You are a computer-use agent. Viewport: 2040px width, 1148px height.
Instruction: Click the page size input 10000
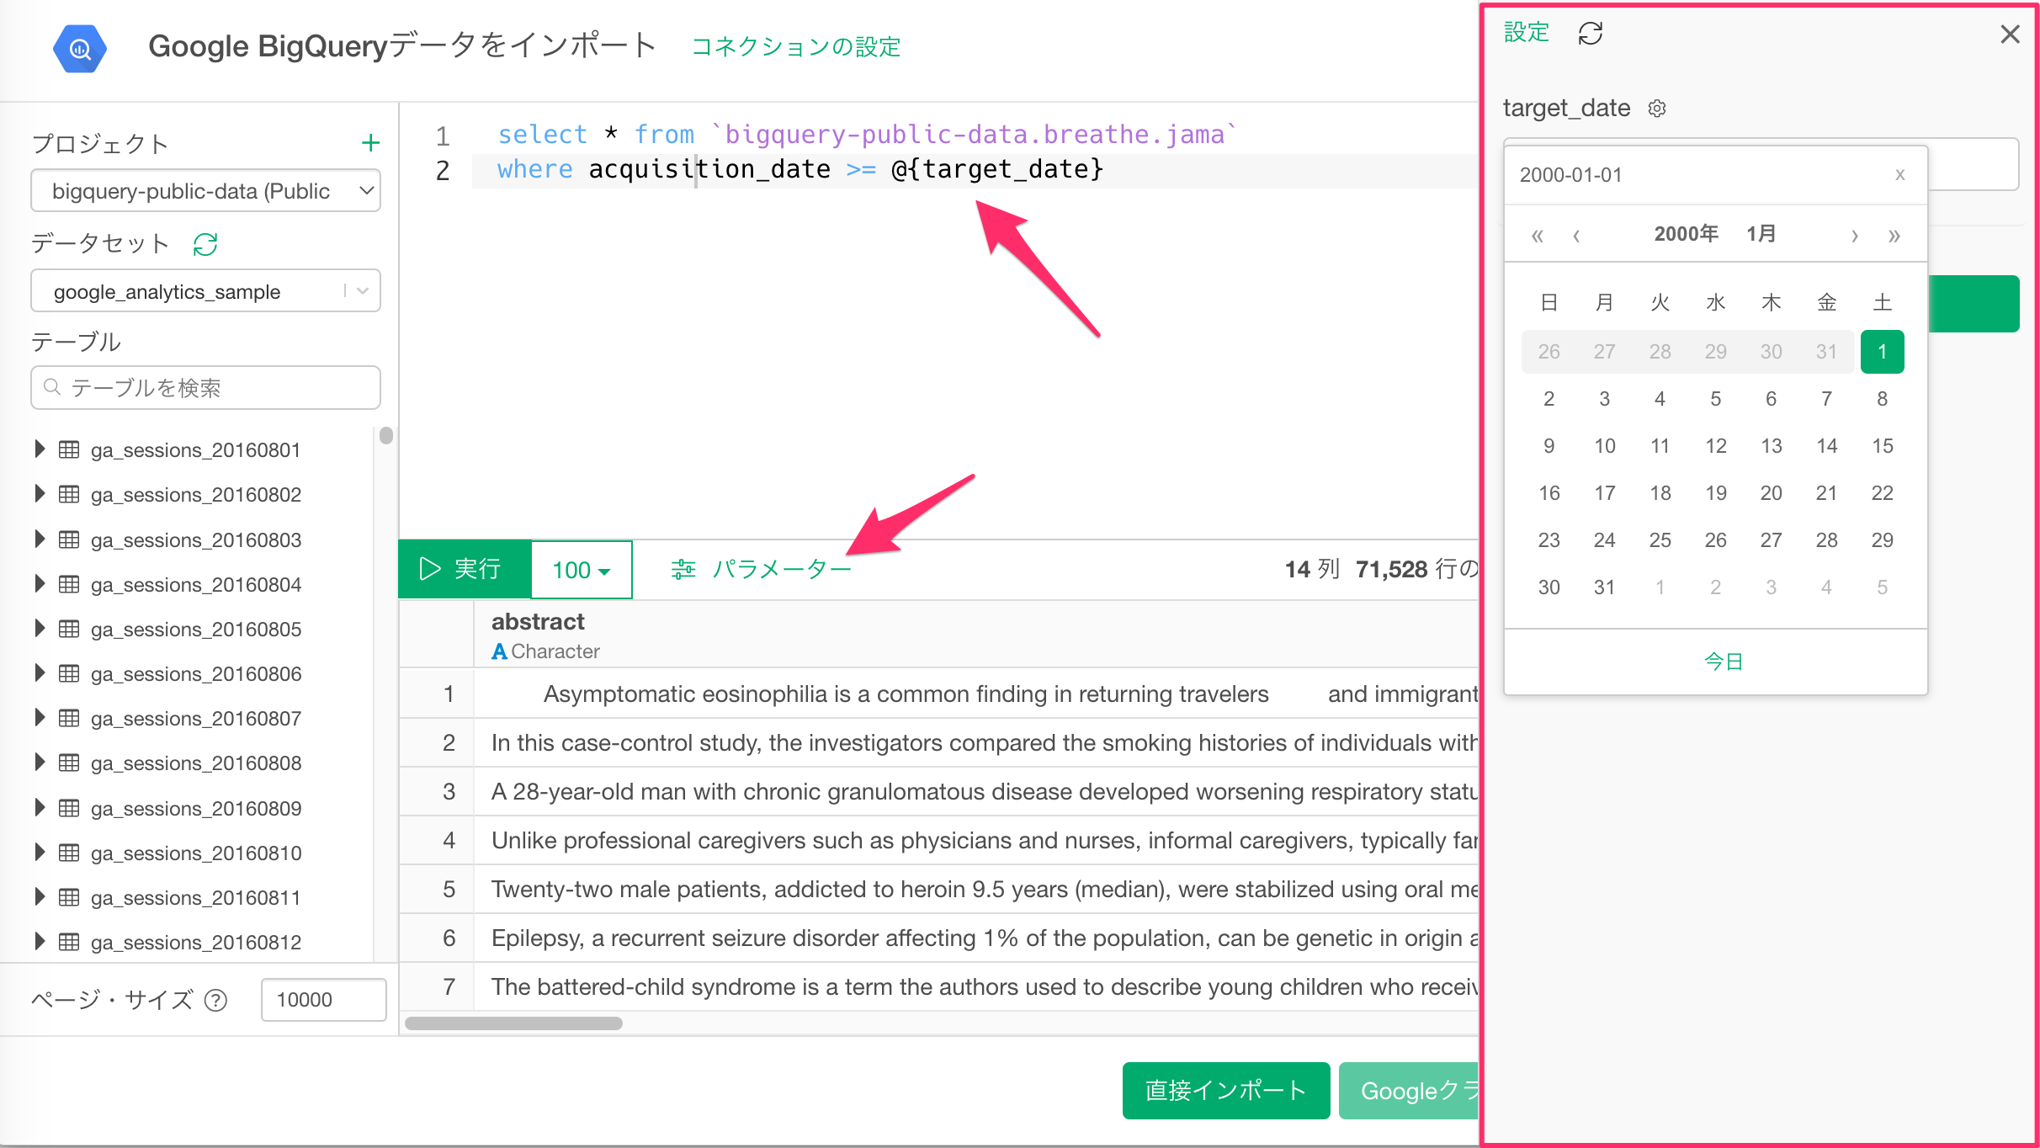[323, 1000]
